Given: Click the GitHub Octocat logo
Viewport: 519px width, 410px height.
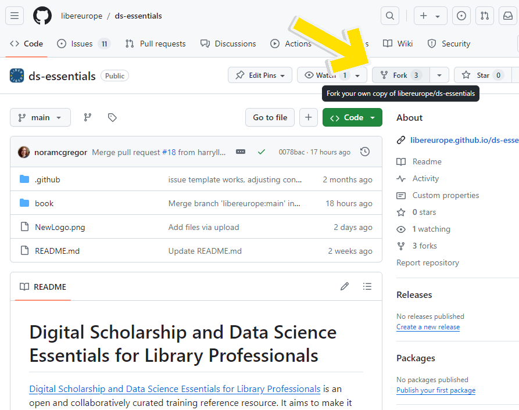Looking at the screenshot, I should click(42, 16).
